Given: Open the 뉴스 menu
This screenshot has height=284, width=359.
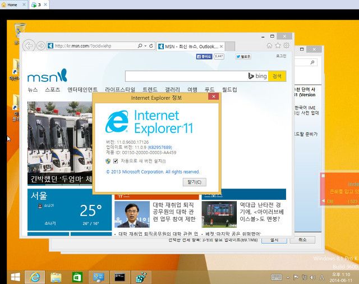Looking at the screenshot, I should (x=33, y=90).
